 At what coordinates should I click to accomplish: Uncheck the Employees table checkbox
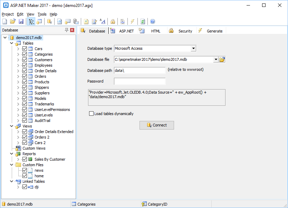[25, 65]
